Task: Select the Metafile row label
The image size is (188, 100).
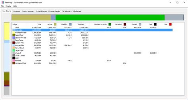Action: point(18,61)
